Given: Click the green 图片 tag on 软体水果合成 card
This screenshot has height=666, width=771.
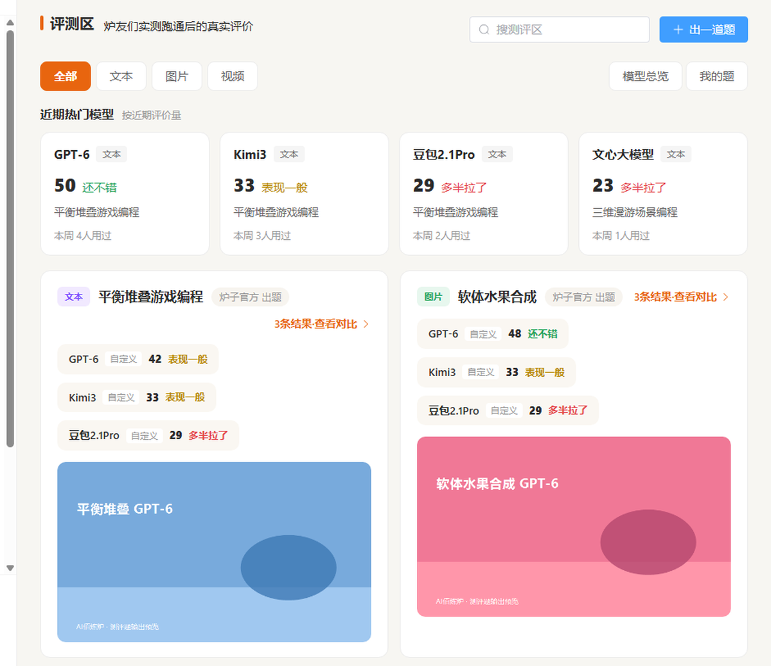Looking at the screenshot, I should pos(434,297).
